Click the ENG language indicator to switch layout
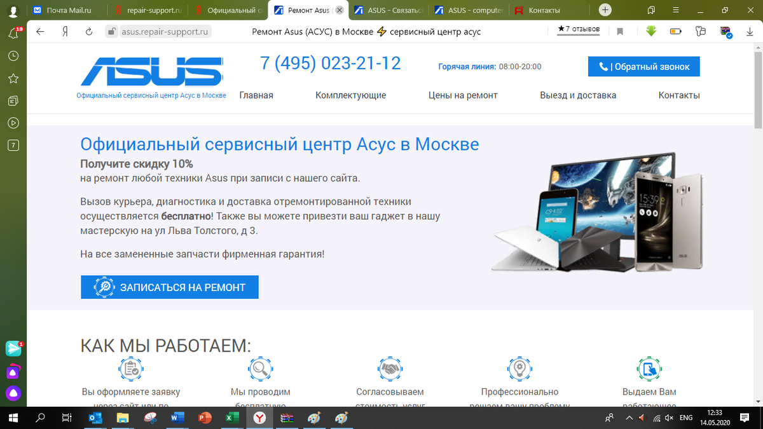Image resolution: width=763 pixels, height=429 pixels. tap(686, 418)
